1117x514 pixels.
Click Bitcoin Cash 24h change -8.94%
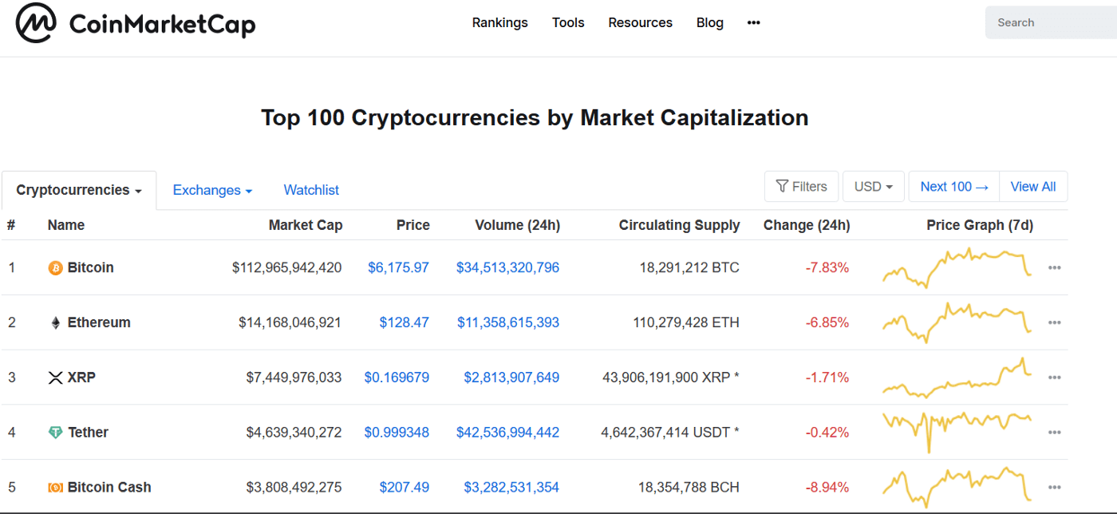coord(827,488)
